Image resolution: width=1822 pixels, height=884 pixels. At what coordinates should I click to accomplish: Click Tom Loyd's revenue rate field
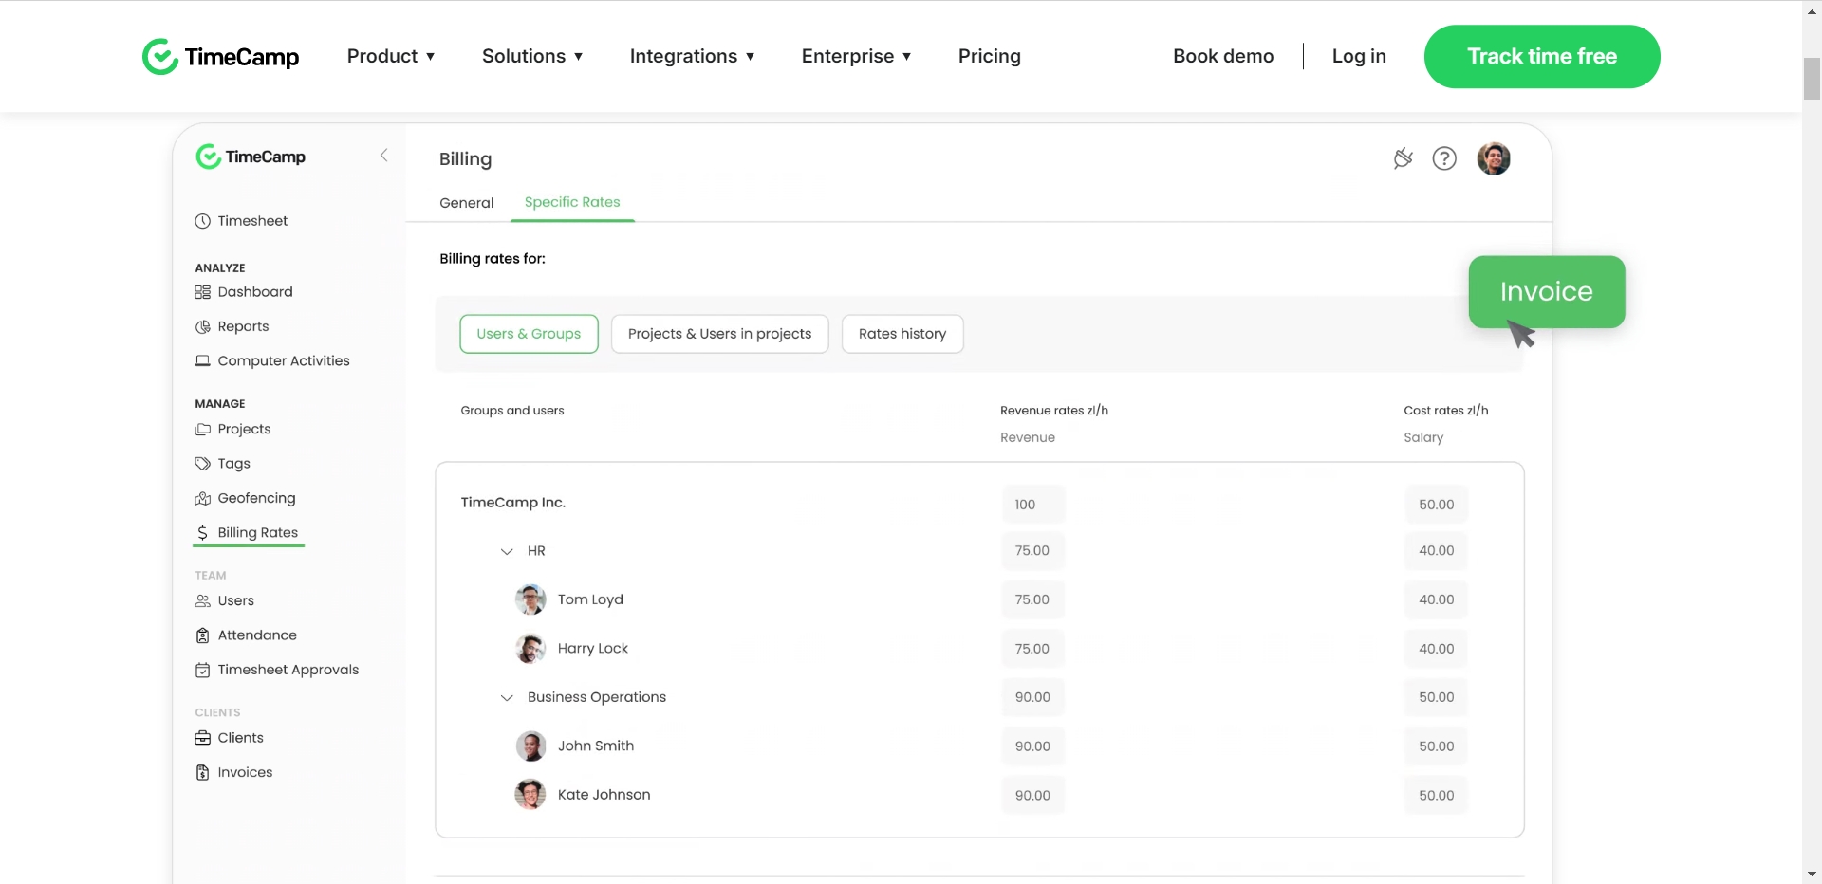pyautogui.click(x=1032, y=599)
